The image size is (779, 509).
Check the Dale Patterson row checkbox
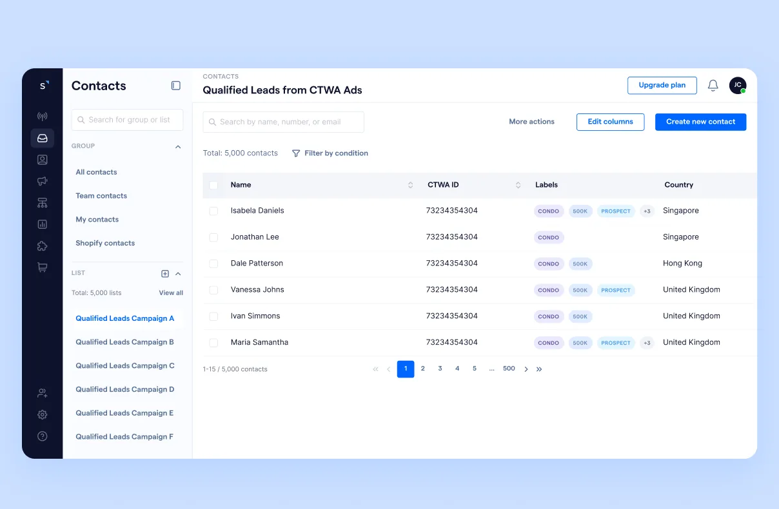tap(213, 264)
